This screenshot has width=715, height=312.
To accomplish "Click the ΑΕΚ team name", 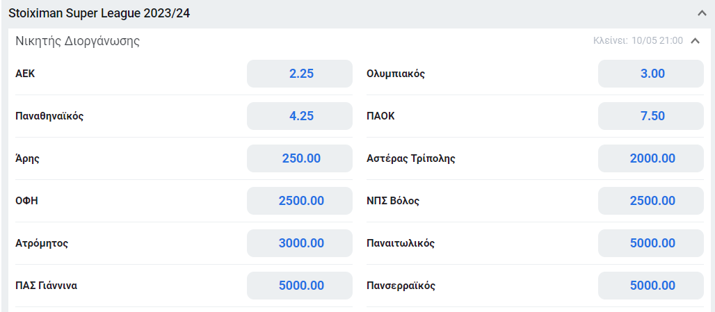I will tap(25, 74).
